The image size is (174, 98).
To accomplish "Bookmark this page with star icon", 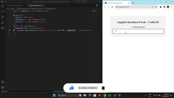I will (156, 7).
